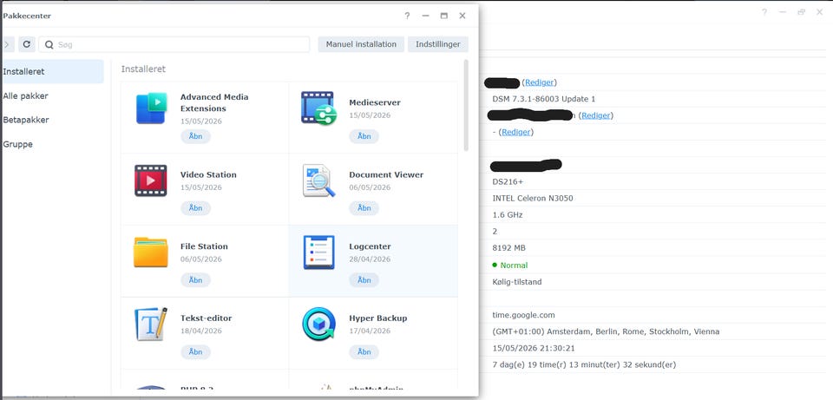Click the Video Station package icon
This screenshot has width=833, height=400.
pyautogui.click(x=151, y=180)
